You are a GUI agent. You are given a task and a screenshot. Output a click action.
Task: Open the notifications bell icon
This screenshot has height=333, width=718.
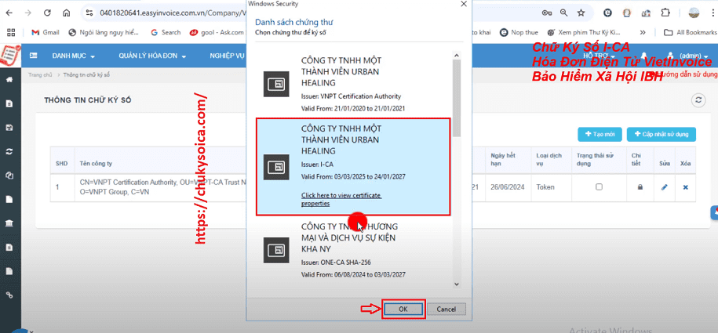click(x=643, y=56)
